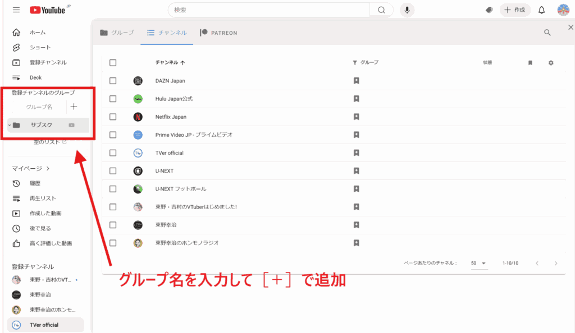Check the Netflix Japan row checkbox
Viewport: 575px width, 333px height.
(x=113, y=117)
